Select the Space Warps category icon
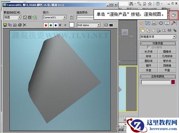This screenshot has height=133, width=179. (169, 31)
